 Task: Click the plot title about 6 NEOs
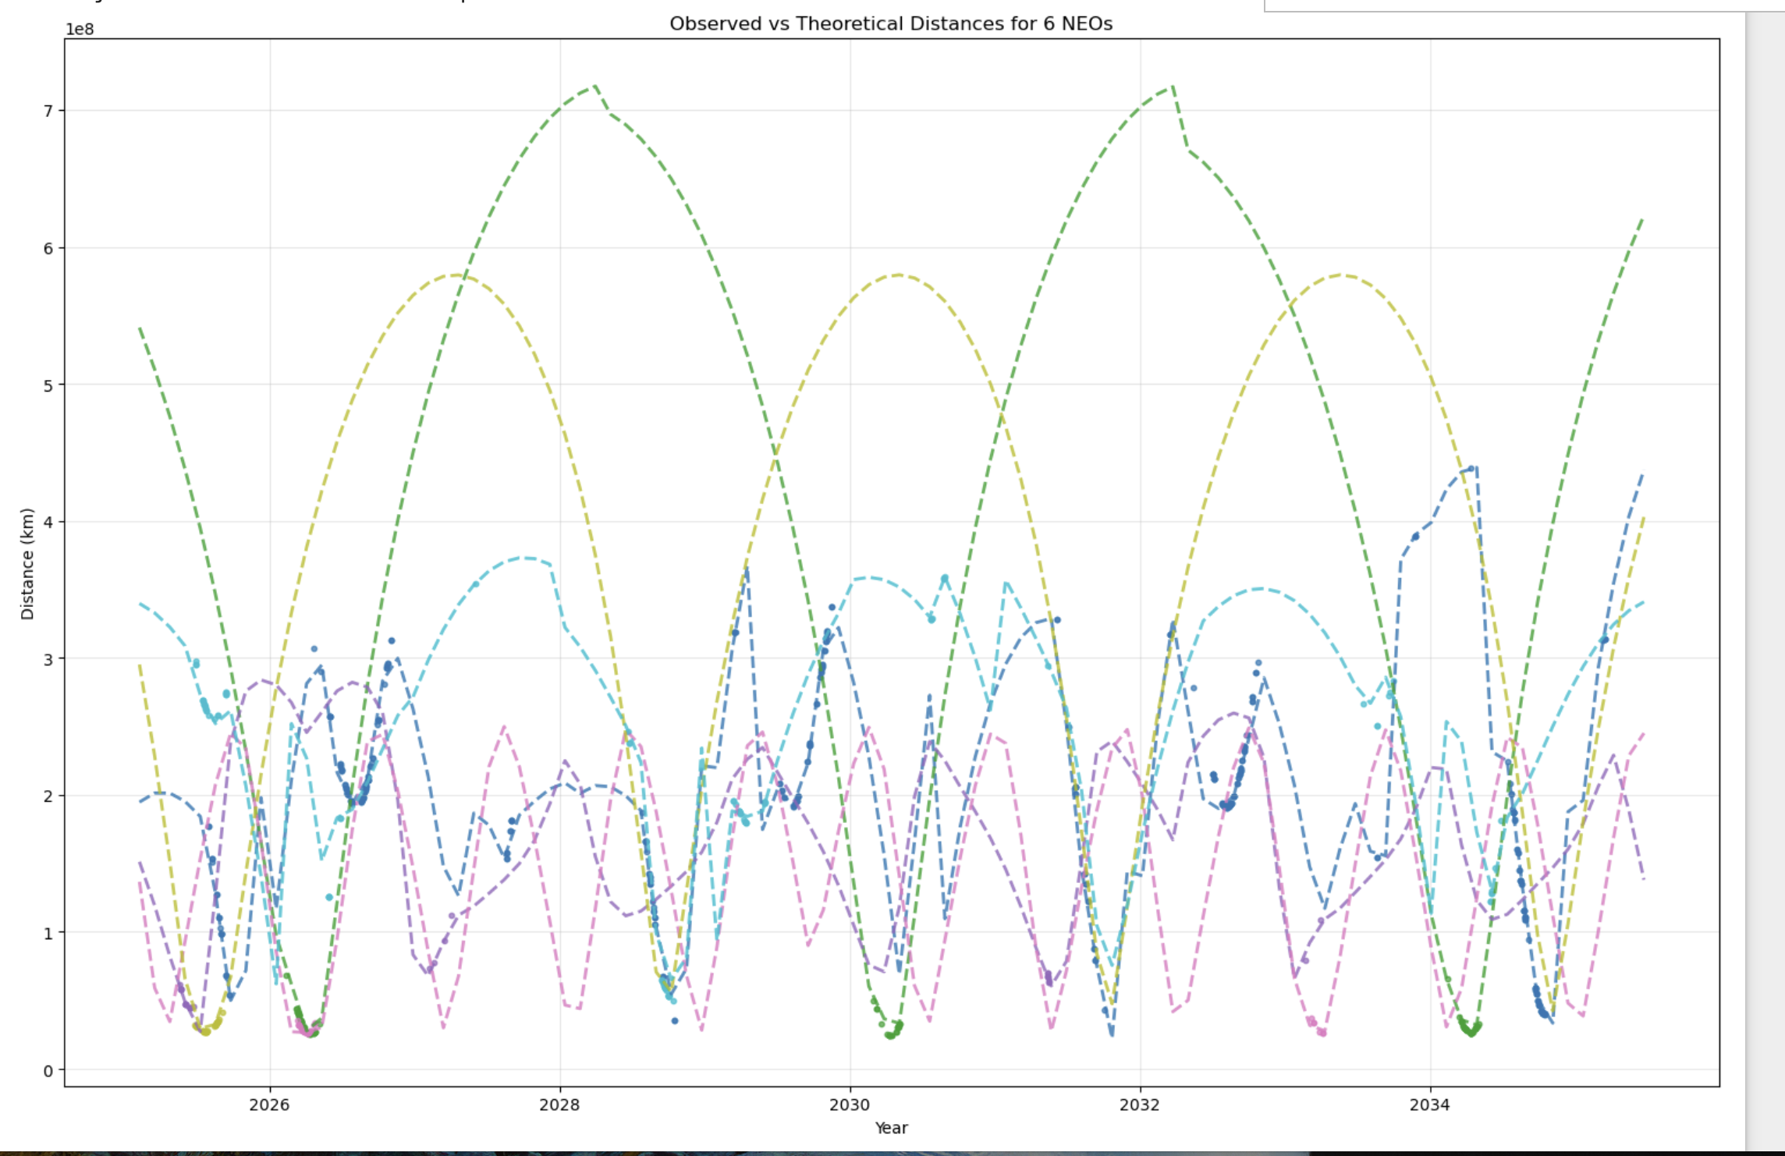890,23
